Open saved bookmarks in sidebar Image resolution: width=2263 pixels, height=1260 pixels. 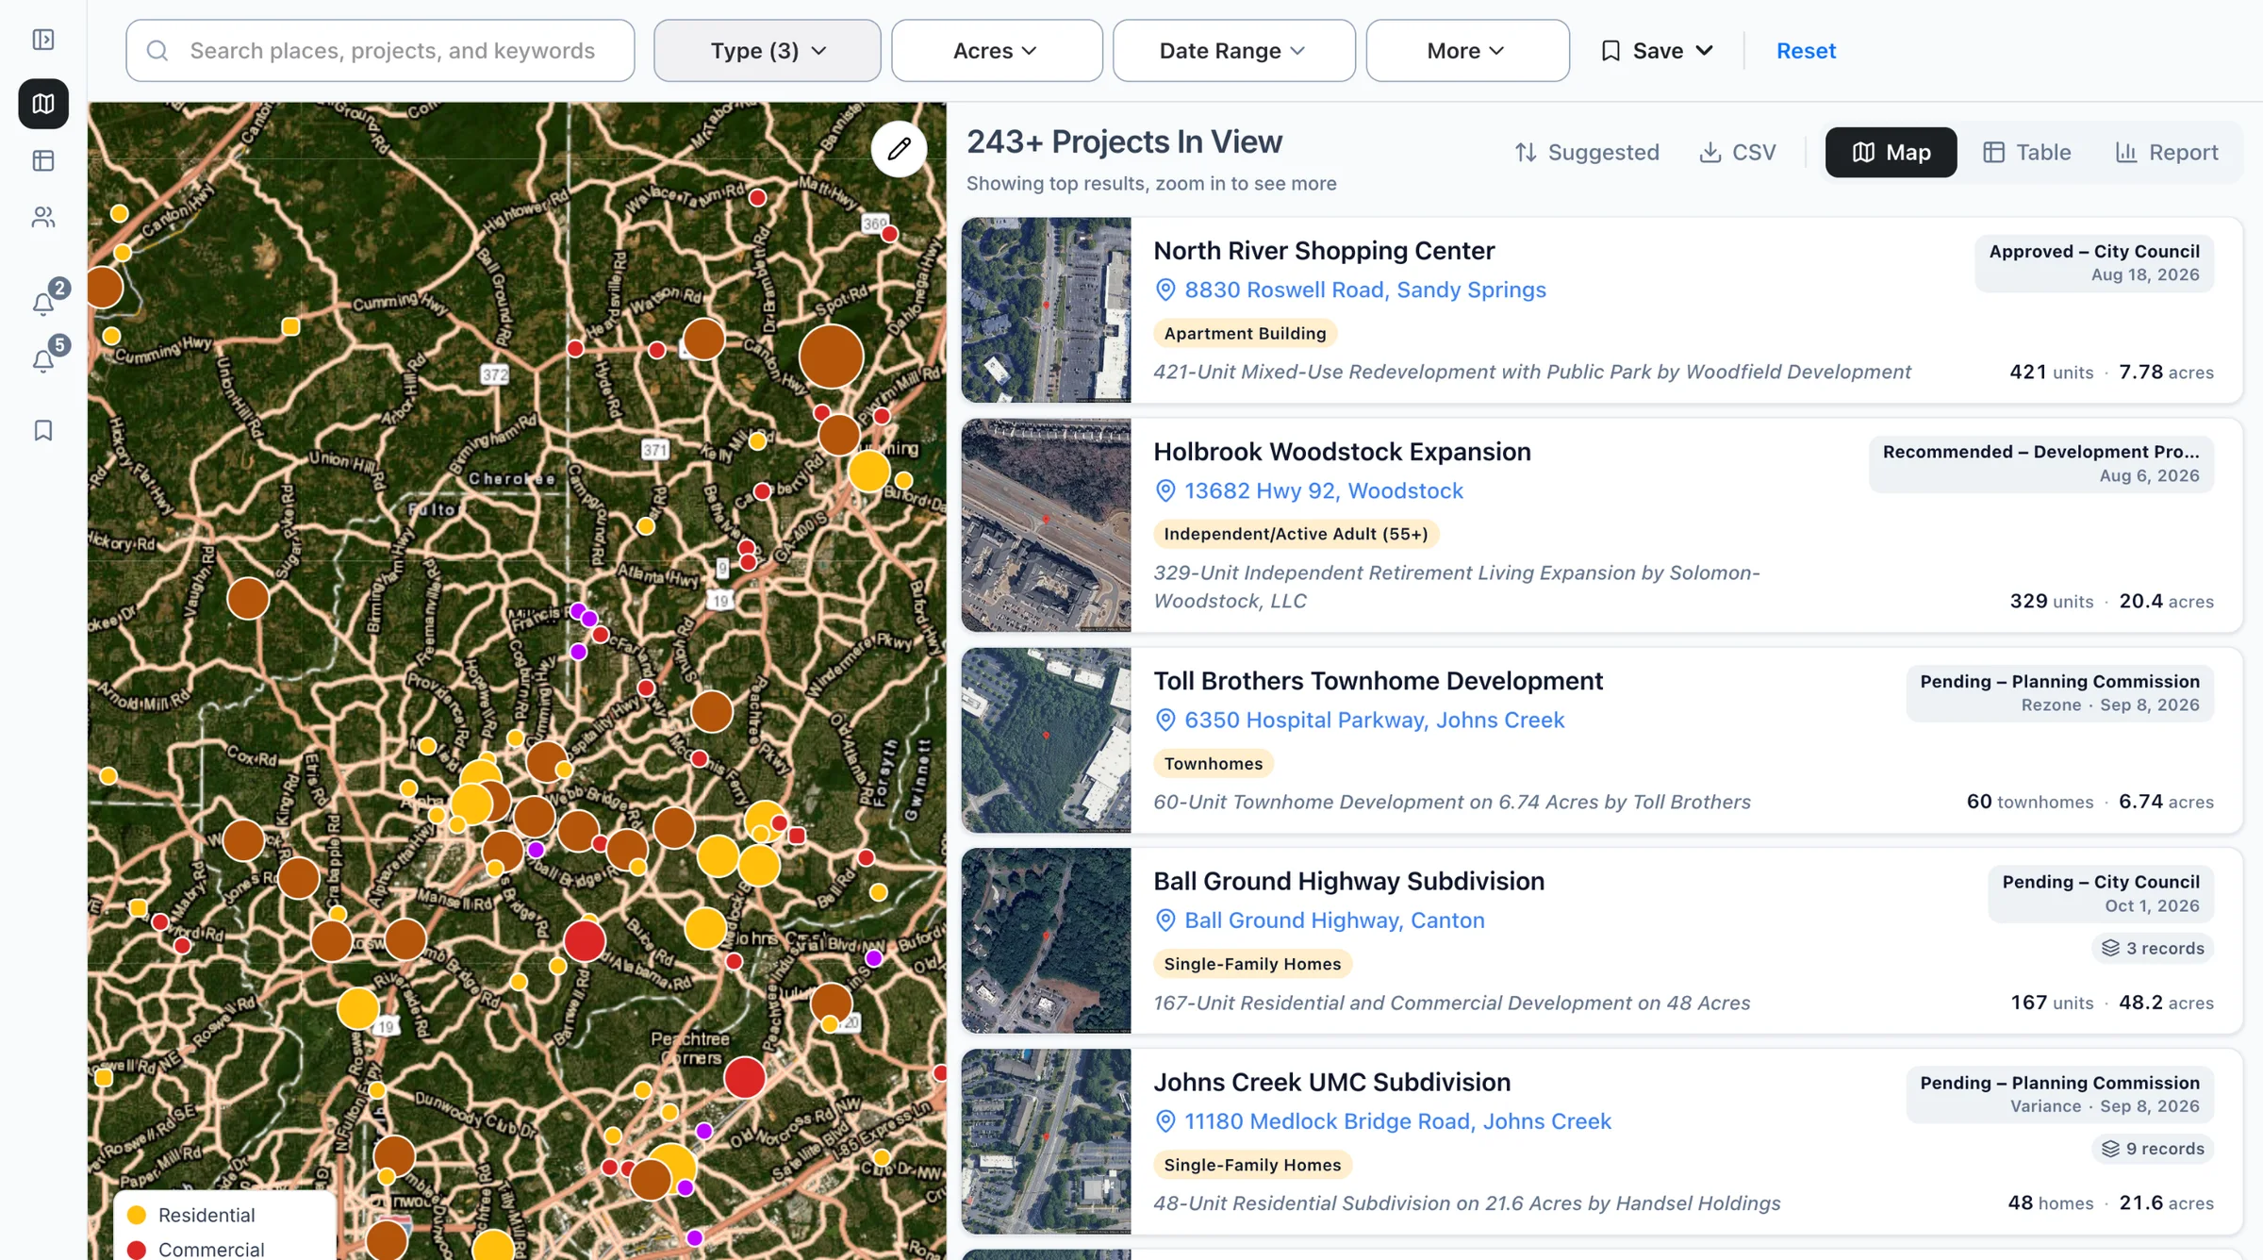43,431
